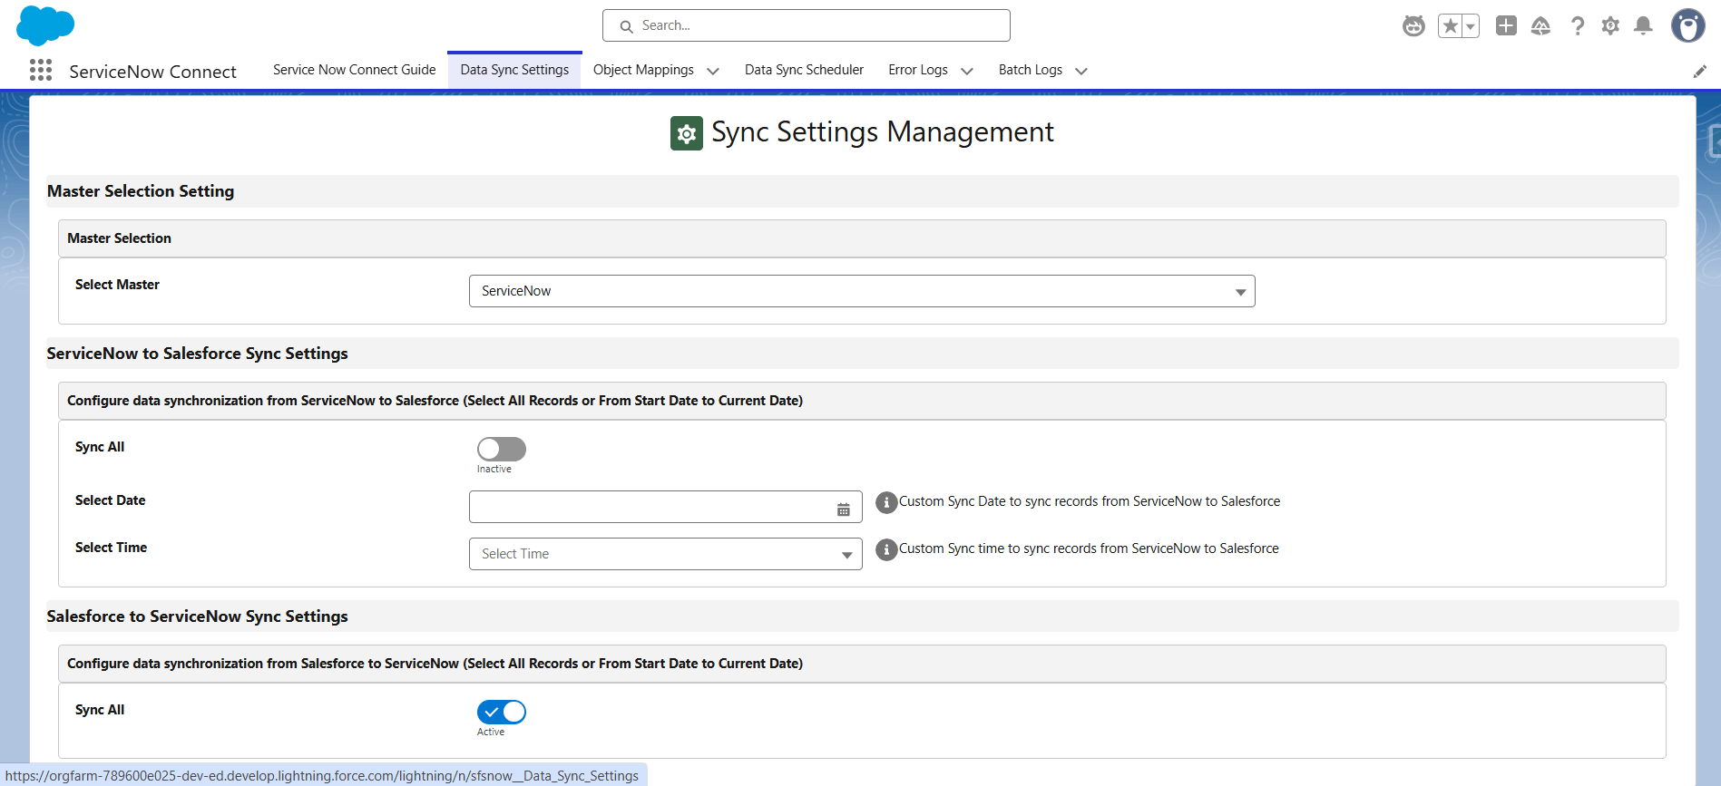Click the edit navigation pencil icon
The height and width of the screenshot is (786, 1721).
point(1700,72)
